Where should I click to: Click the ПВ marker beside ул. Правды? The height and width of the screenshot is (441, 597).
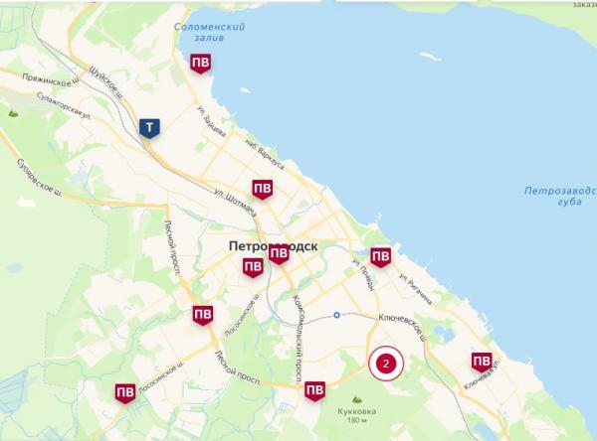click(x=381, y=257)
